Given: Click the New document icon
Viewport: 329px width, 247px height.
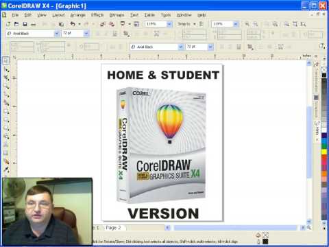Looking at the screenshot, I should 8,24.
